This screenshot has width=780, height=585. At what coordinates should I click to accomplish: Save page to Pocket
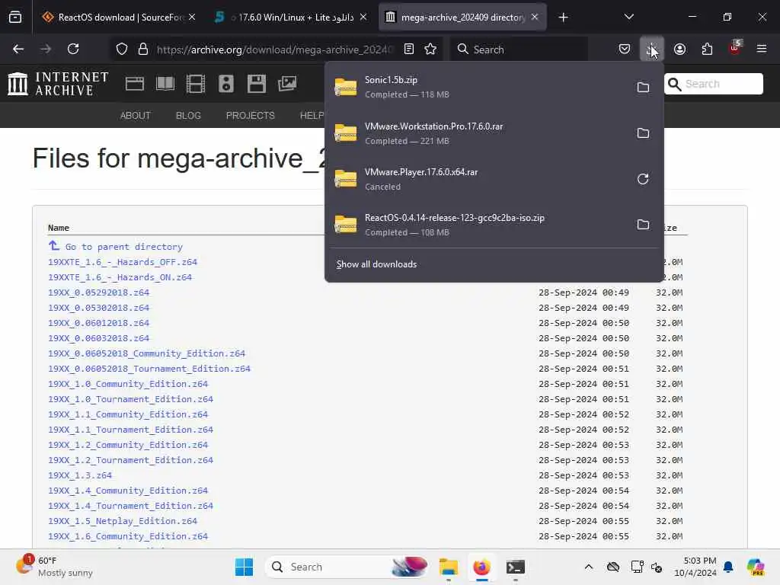pos(625,49)
